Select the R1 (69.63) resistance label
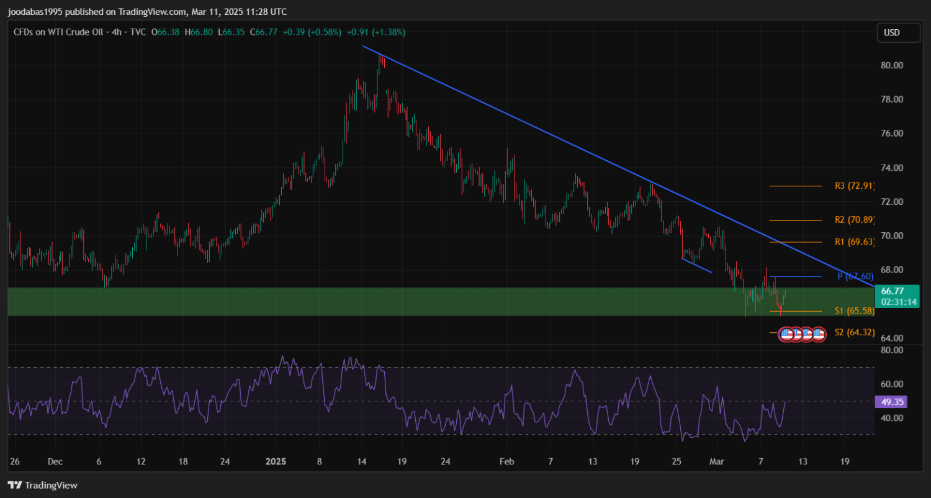Image resolution: width=931 pixels, height=498 pixels. coord(854,242)
